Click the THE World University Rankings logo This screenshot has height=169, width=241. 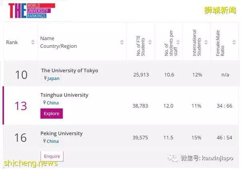[x=32, y=11]
